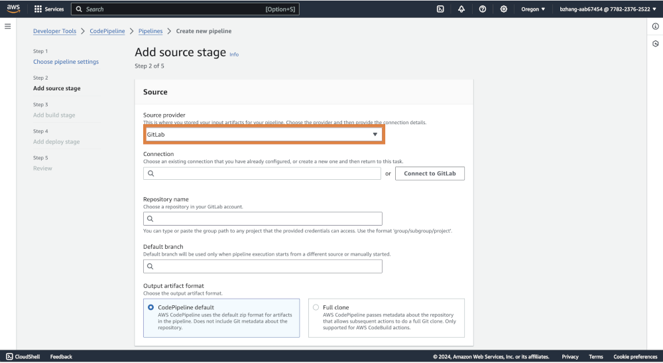Select Full clone output format
The height and width of the screenshot is (363, 663).
coord(316,307)
